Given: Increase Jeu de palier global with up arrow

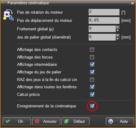Looking at the screenshot, I should tap(117, 35).
